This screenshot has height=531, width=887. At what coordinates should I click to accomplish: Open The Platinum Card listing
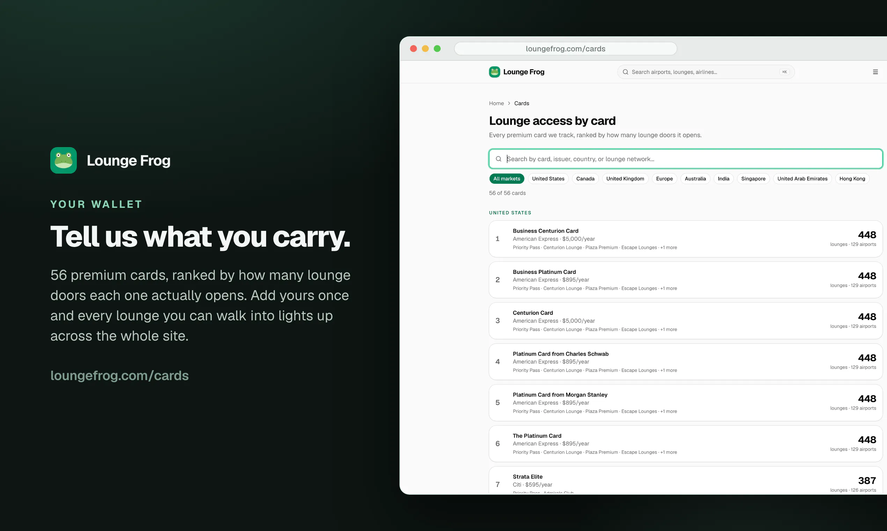coord(685,444)
